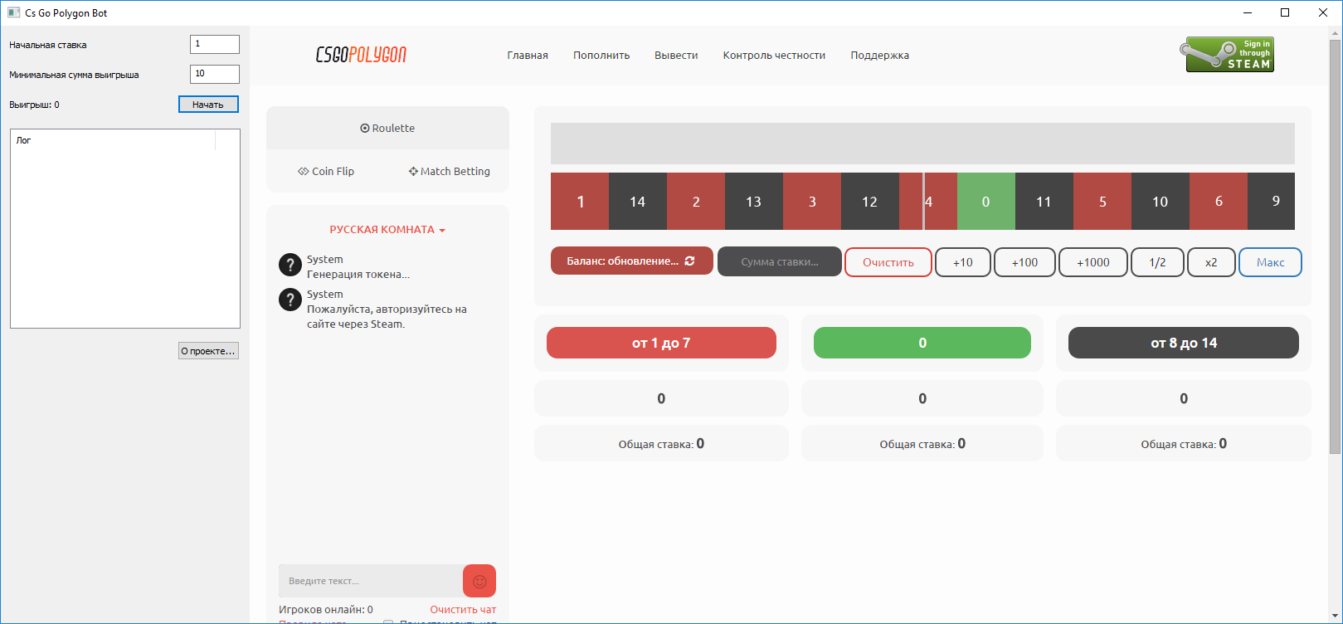Open the Пополнить menu item
The width and height of the screenshot is (1343, 624).
601,56
